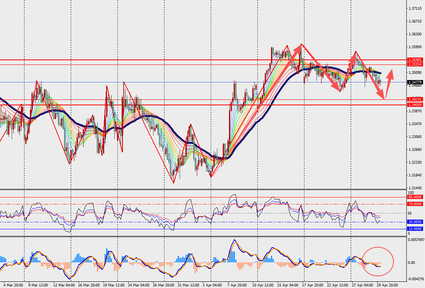Click the black 1.34779 current price tag
The image size is (425, 288).
[x=415, y=82]
